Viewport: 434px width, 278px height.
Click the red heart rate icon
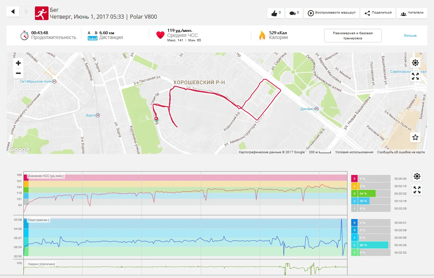(161, 35)
